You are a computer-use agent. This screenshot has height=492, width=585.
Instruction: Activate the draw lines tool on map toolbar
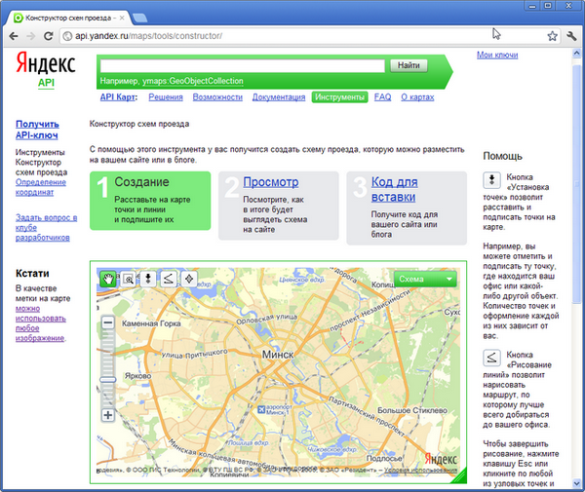[169, 279]
